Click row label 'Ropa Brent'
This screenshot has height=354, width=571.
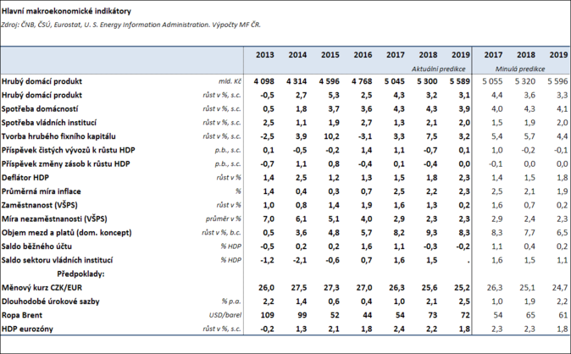(22, 315)
